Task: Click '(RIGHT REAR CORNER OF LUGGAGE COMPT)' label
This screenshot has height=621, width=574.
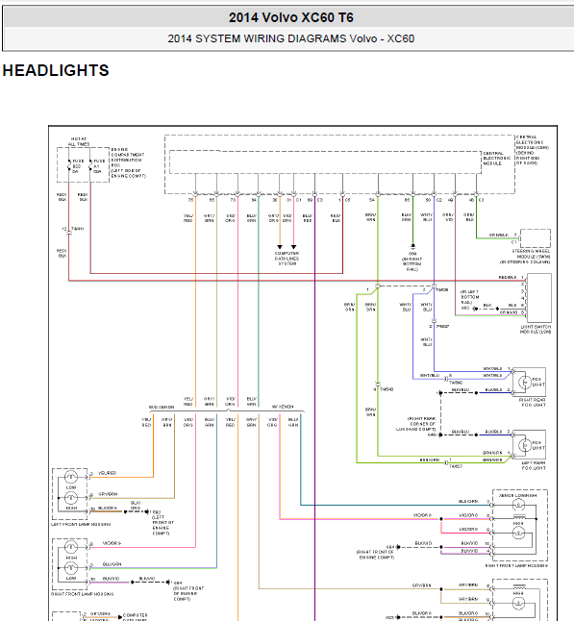Action: coord(415,424)
